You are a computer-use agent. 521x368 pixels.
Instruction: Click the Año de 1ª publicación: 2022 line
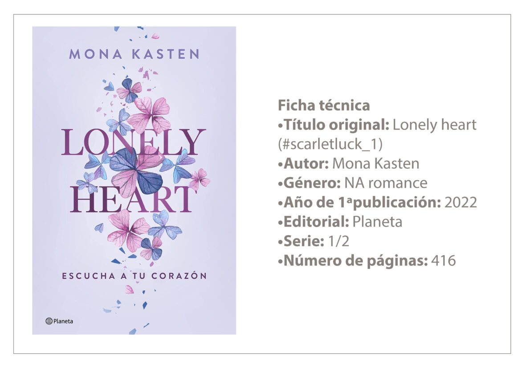377,202
